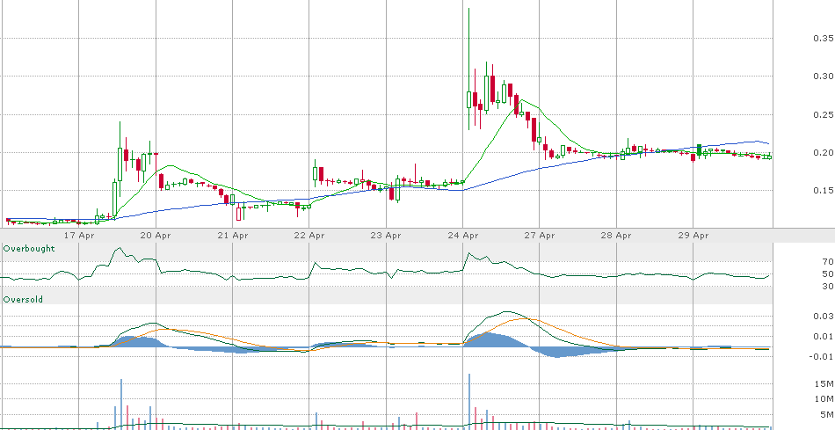The image size is (835, 430).
Task: Click the 5M volume axis label
Action: click(829, 414)
